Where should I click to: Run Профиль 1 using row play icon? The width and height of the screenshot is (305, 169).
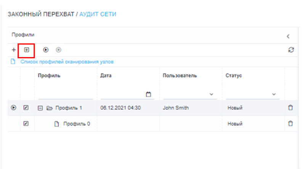coord(13,108)
